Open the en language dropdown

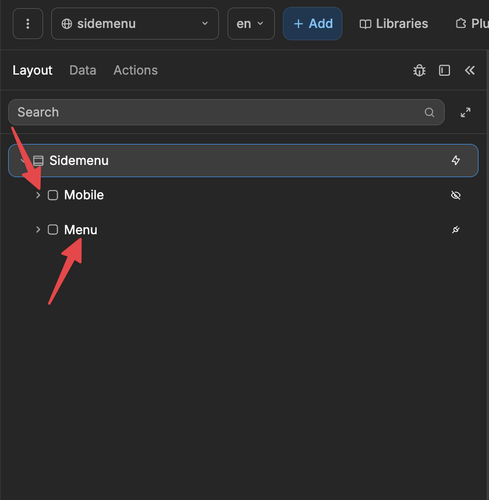pyautogui.click(x=251, y=23)
